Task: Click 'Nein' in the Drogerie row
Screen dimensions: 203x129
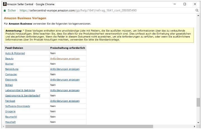Action: [53, 111]
